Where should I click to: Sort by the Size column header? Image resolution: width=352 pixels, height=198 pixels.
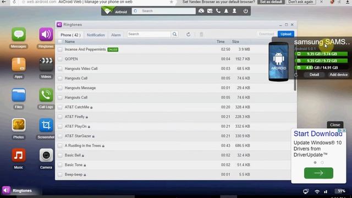pyautogui.click(x=235, y=42)
